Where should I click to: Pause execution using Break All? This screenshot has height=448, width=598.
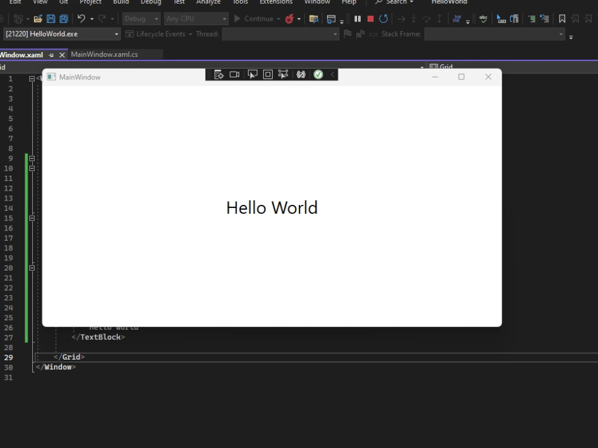pyautogui.click(x=357, y=19)
